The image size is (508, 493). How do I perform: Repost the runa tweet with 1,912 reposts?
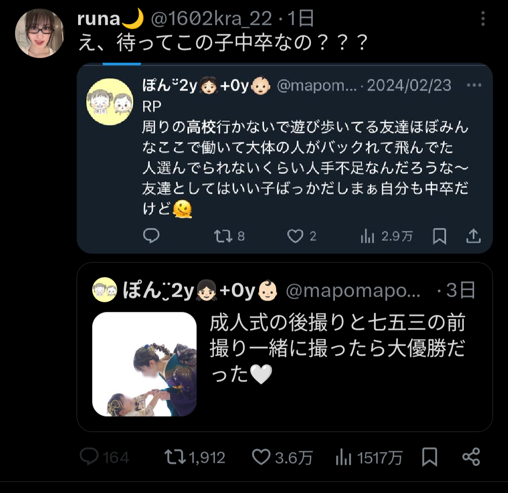click(x=175, y=457)
